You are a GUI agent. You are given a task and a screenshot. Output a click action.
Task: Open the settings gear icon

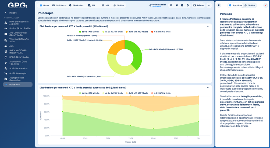pyautogui.click(x=188, y=5)
